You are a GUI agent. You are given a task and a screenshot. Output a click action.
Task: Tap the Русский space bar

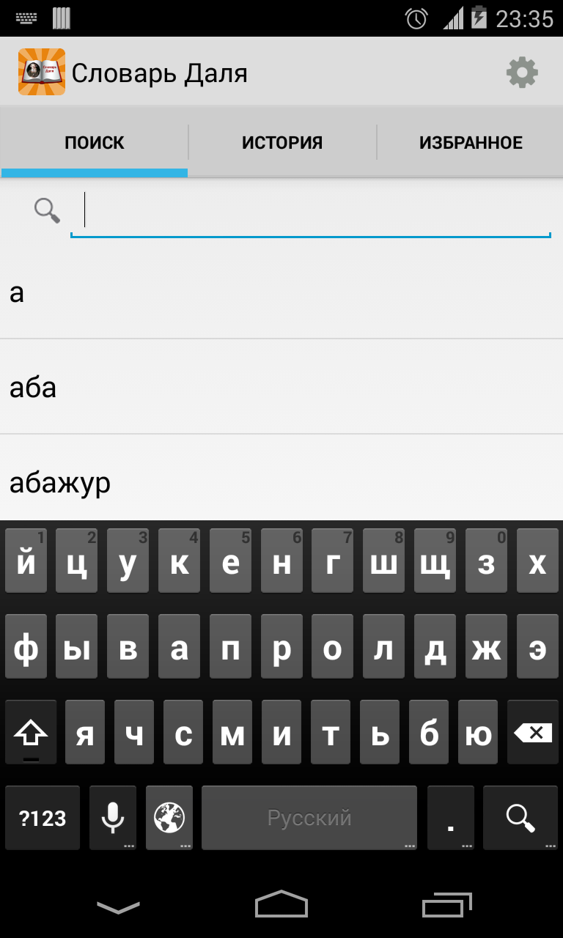(x=309, y=818)
